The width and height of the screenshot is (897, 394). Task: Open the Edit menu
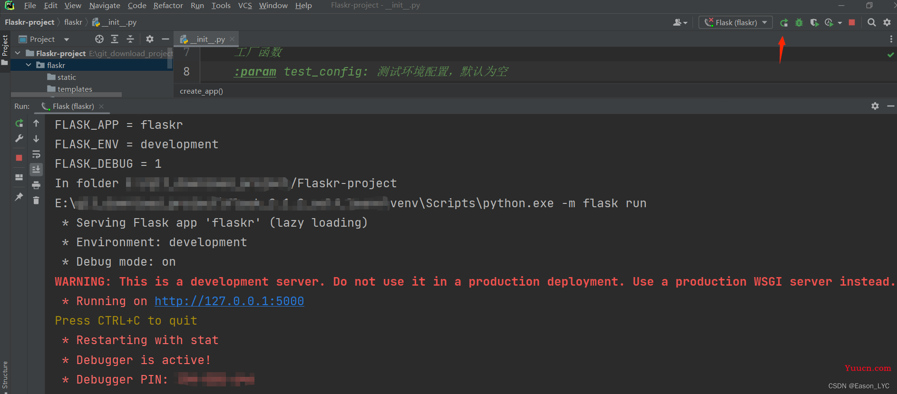click(x=50, y=6)
